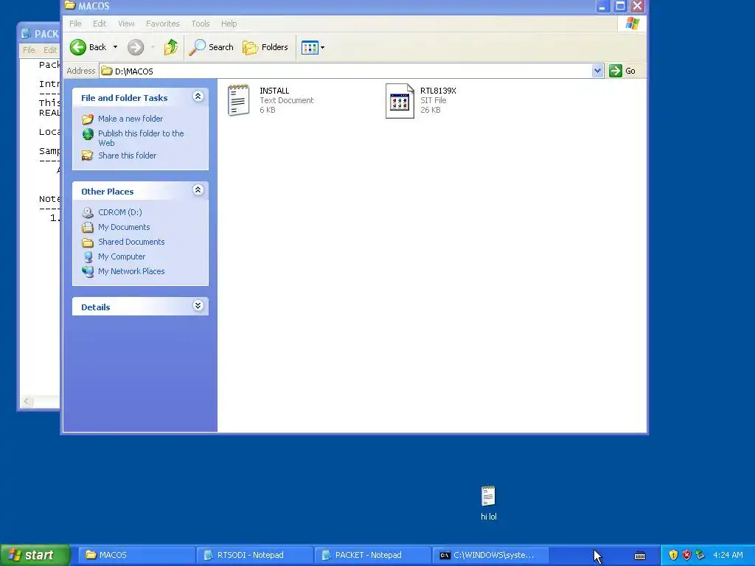Collapse the Other Places panel
The image size is (755, 566).
[x=198, y=189]
